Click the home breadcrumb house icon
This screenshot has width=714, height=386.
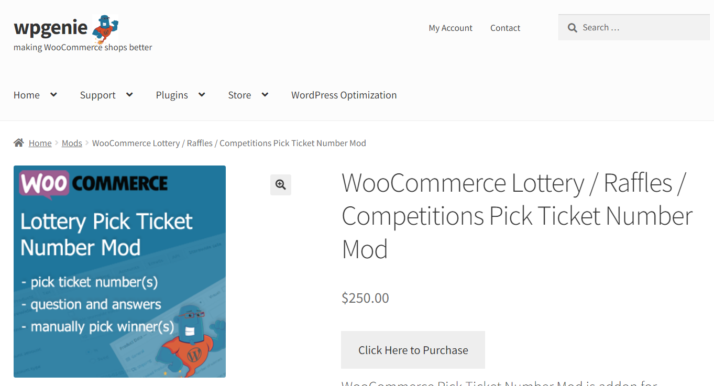tap(18, 142)
